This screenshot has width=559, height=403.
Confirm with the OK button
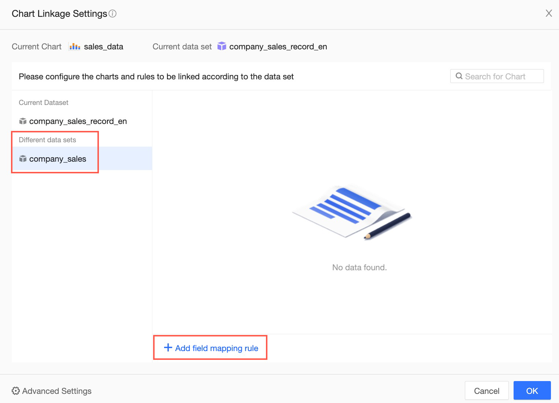[532, 391]
